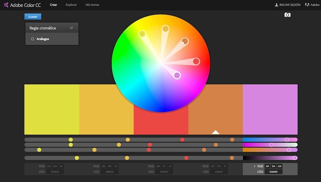This screenshot has height=182, width=321.
Task: Click red knob on second slider row
Action: click(x=150, y=145)
